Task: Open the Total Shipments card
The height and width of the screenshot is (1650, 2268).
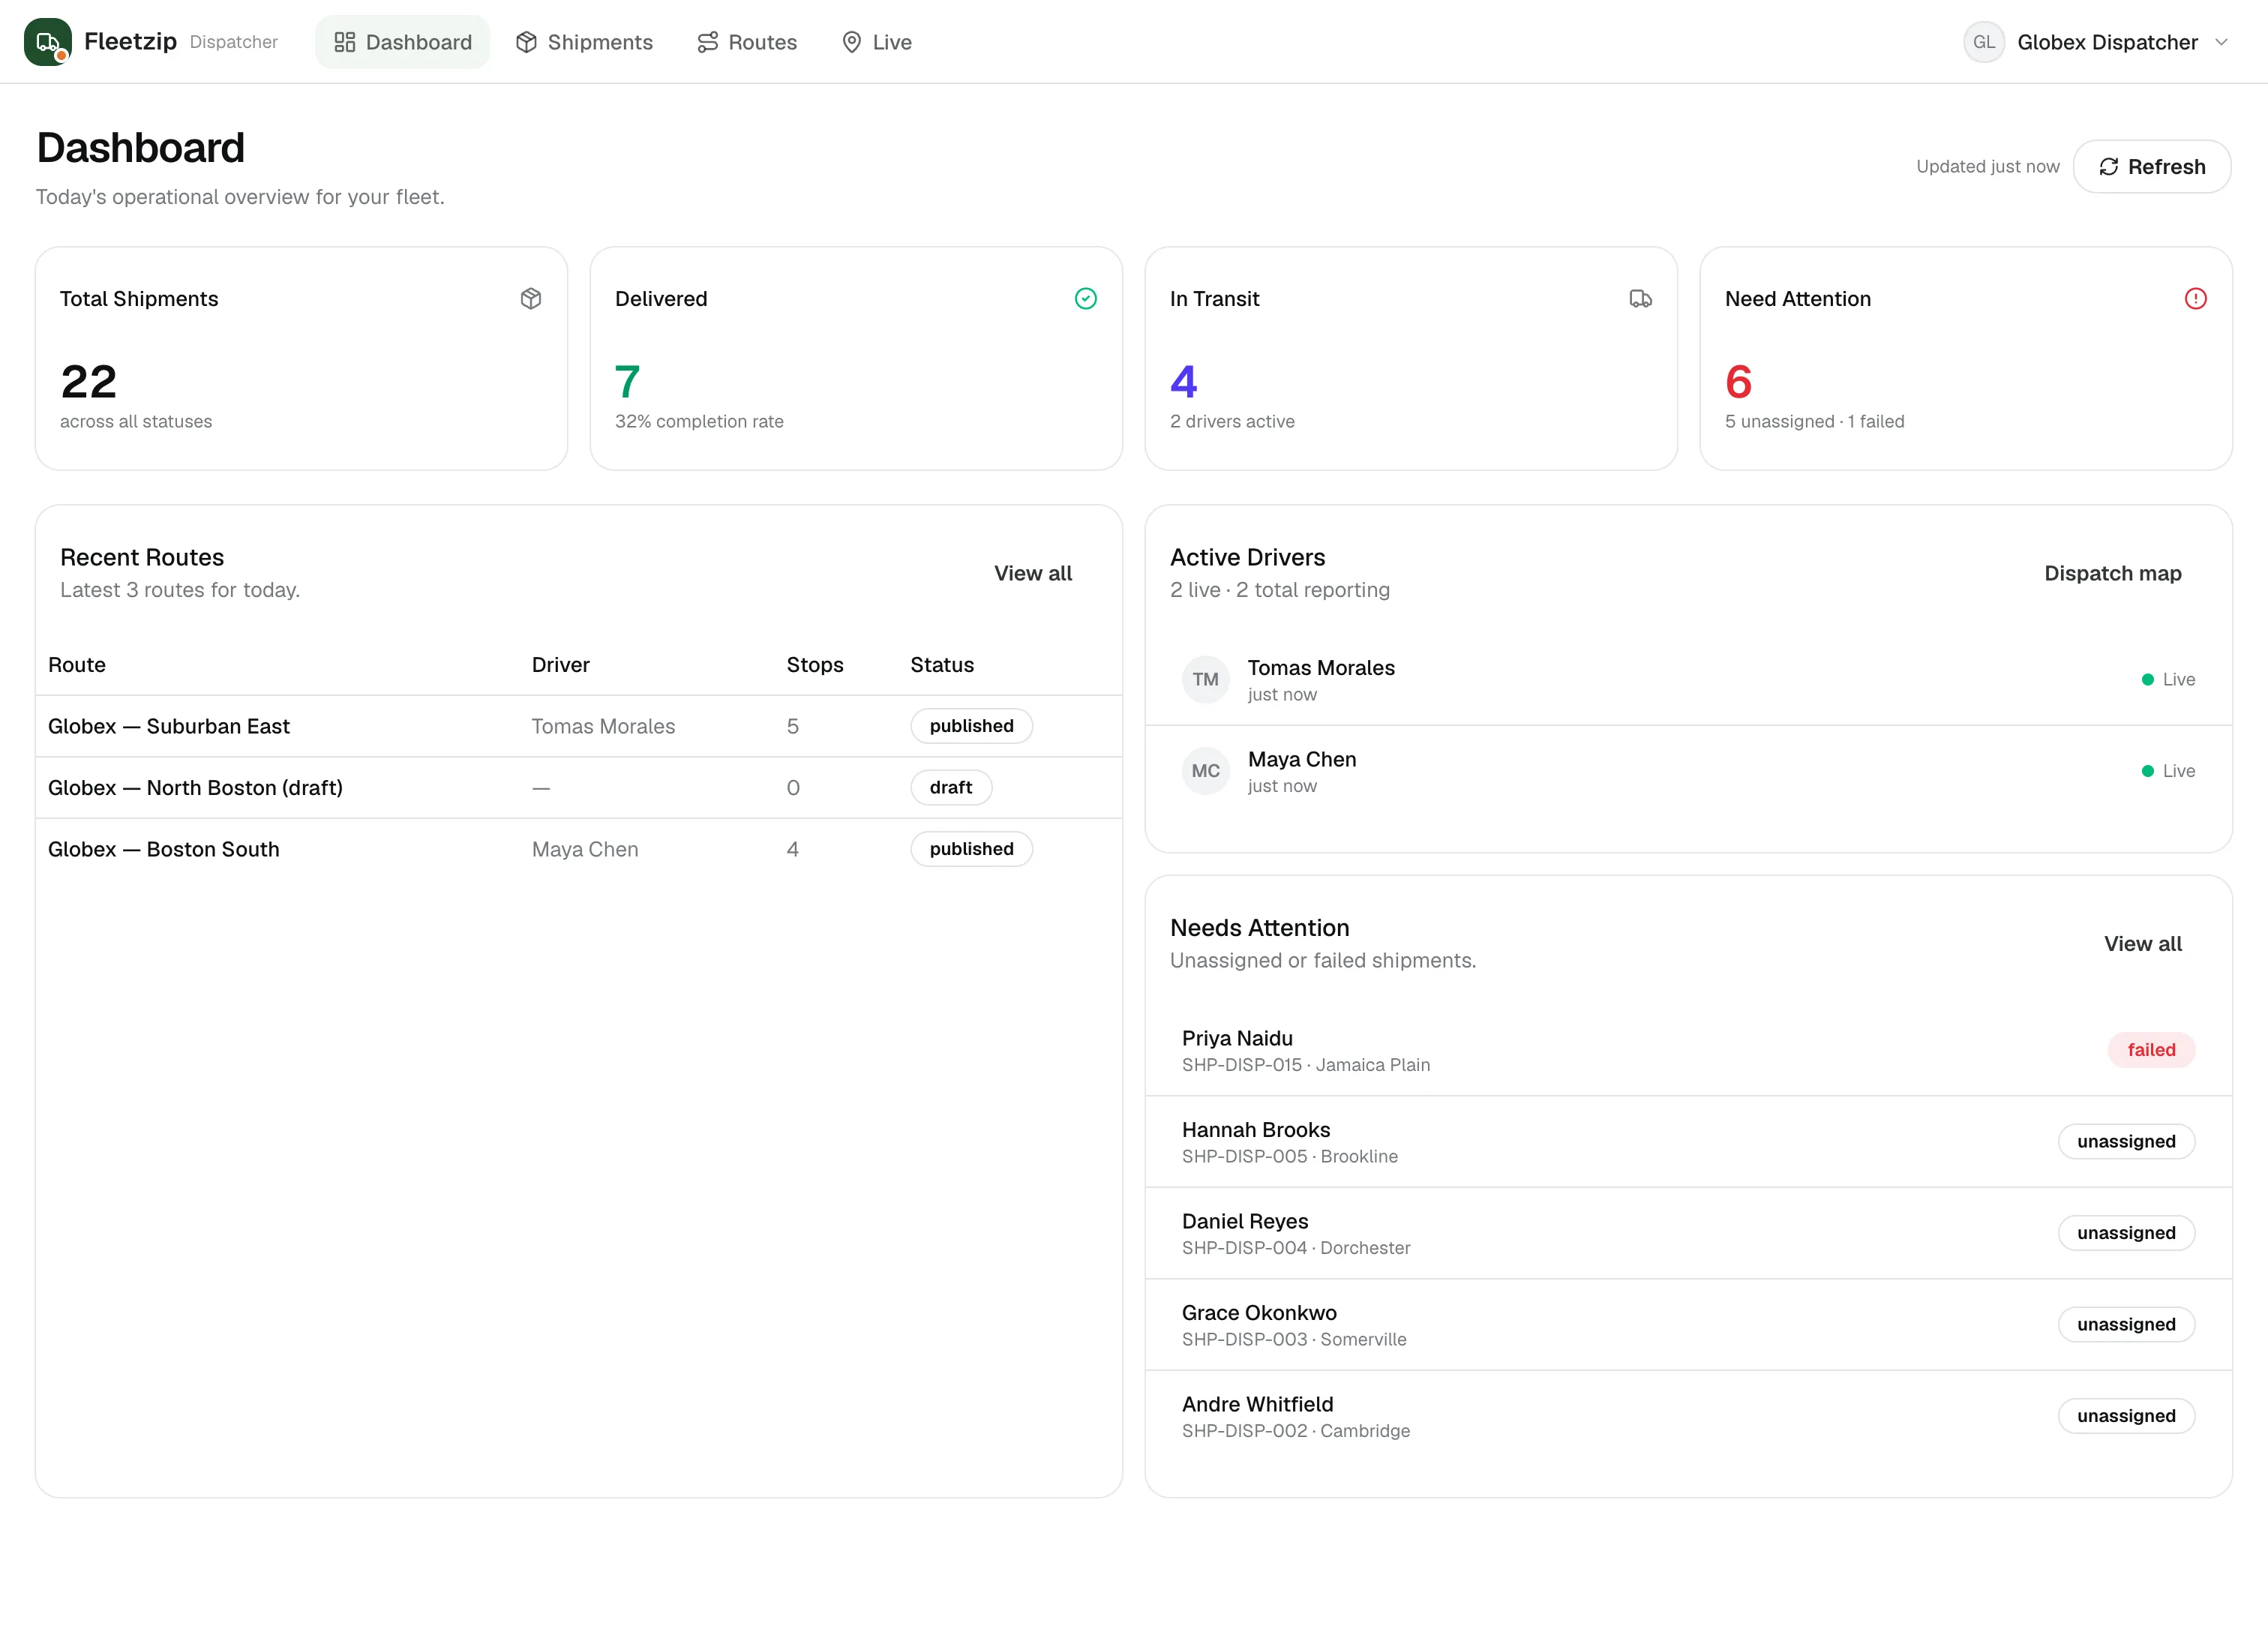Action: pyautogui.click(x=301, y=359)
